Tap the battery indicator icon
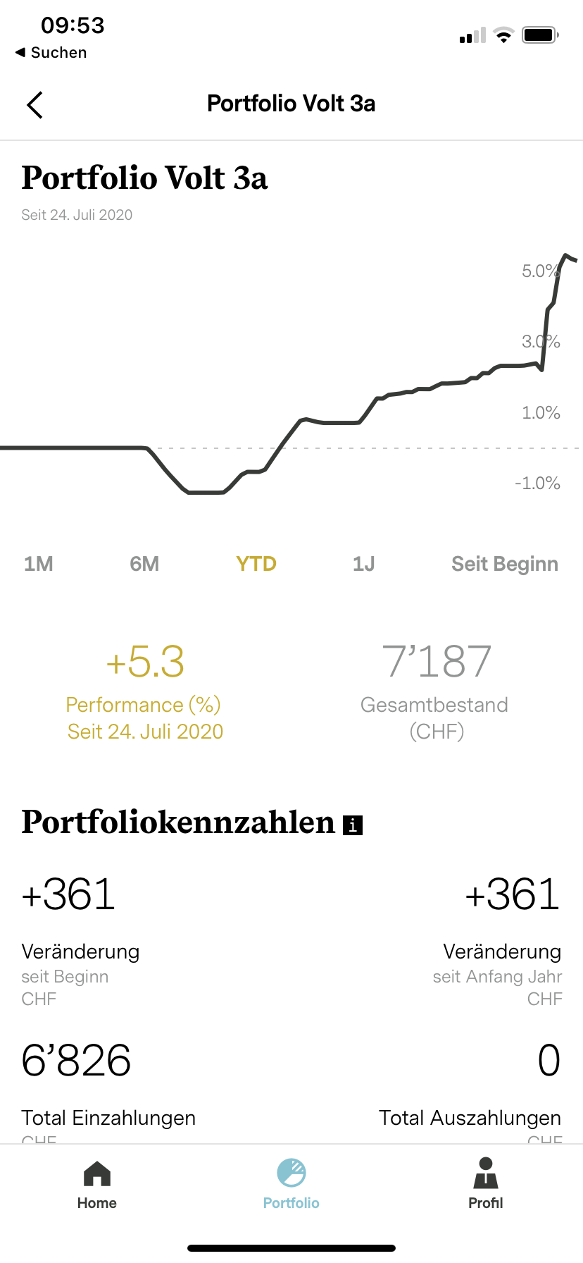This screenshot has height=1263, width=583. (540, 35)
